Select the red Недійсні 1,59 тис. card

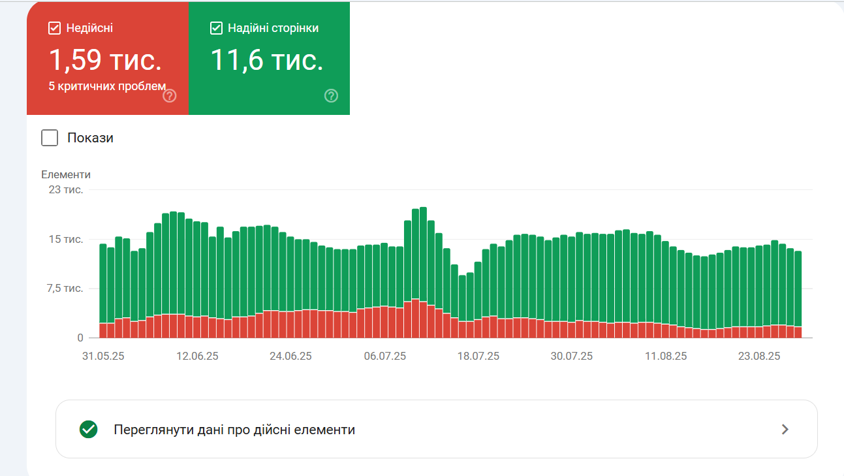(x=108, y=58)
